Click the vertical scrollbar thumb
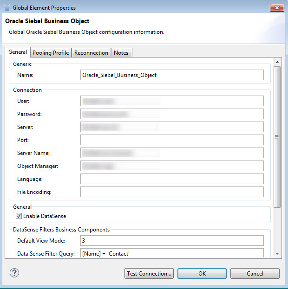Screen dimensions: 288x289 (277, 136)
